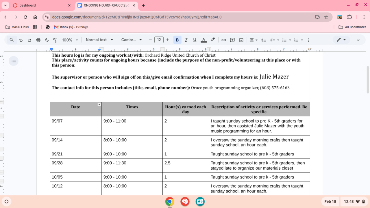Open the Insert link tool

pyautogui.click(x=223, y=40)
